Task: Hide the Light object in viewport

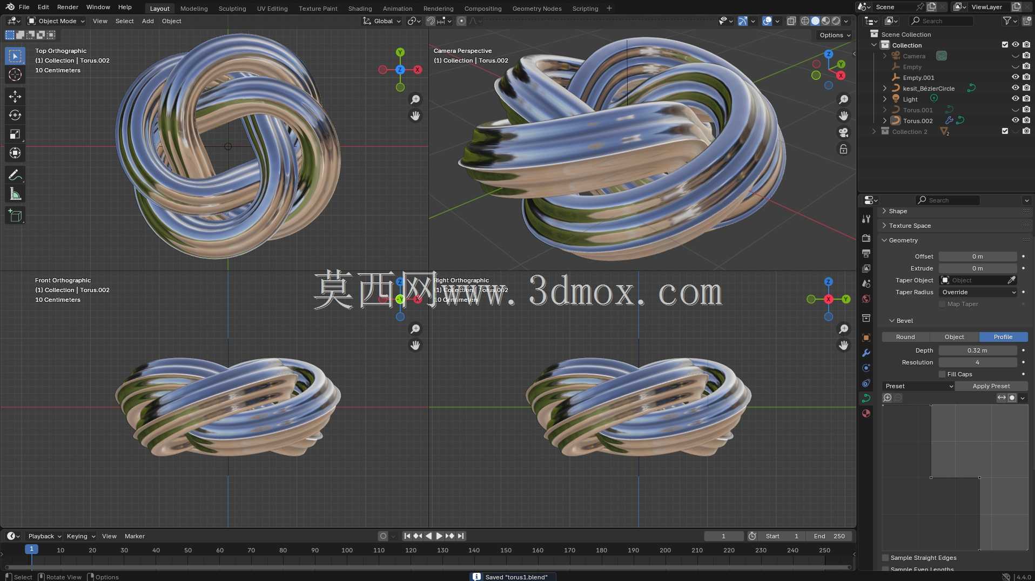Action: point(1016,99)
